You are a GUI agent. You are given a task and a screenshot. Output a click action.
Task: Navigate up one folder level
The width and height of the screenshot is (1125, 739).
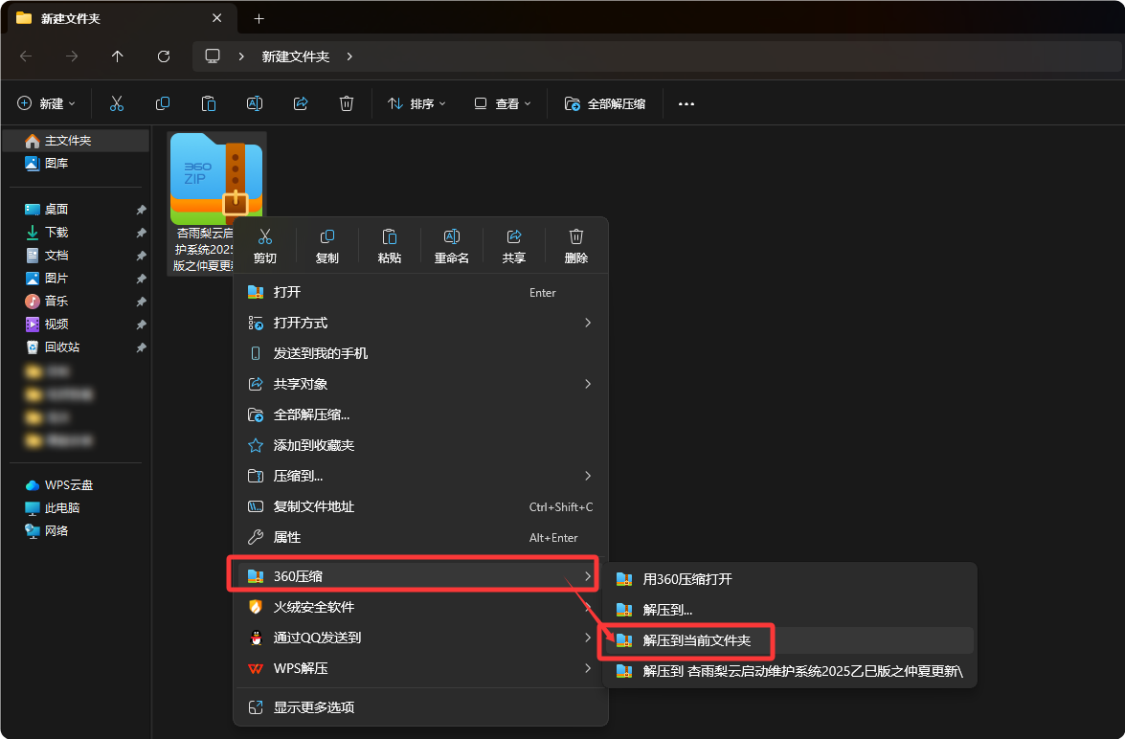pyautogui.click(x=118, y=56)
